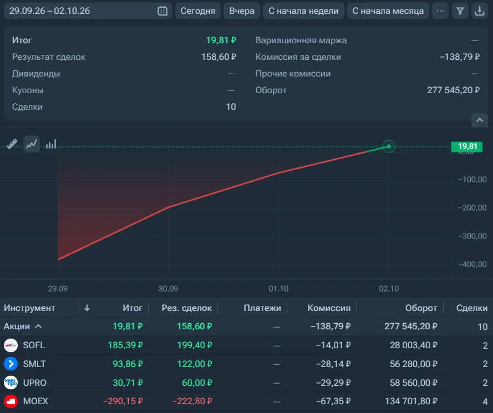Collapse the summary panel with chevron
Screen dimensions: 493x413
(480, 120)
